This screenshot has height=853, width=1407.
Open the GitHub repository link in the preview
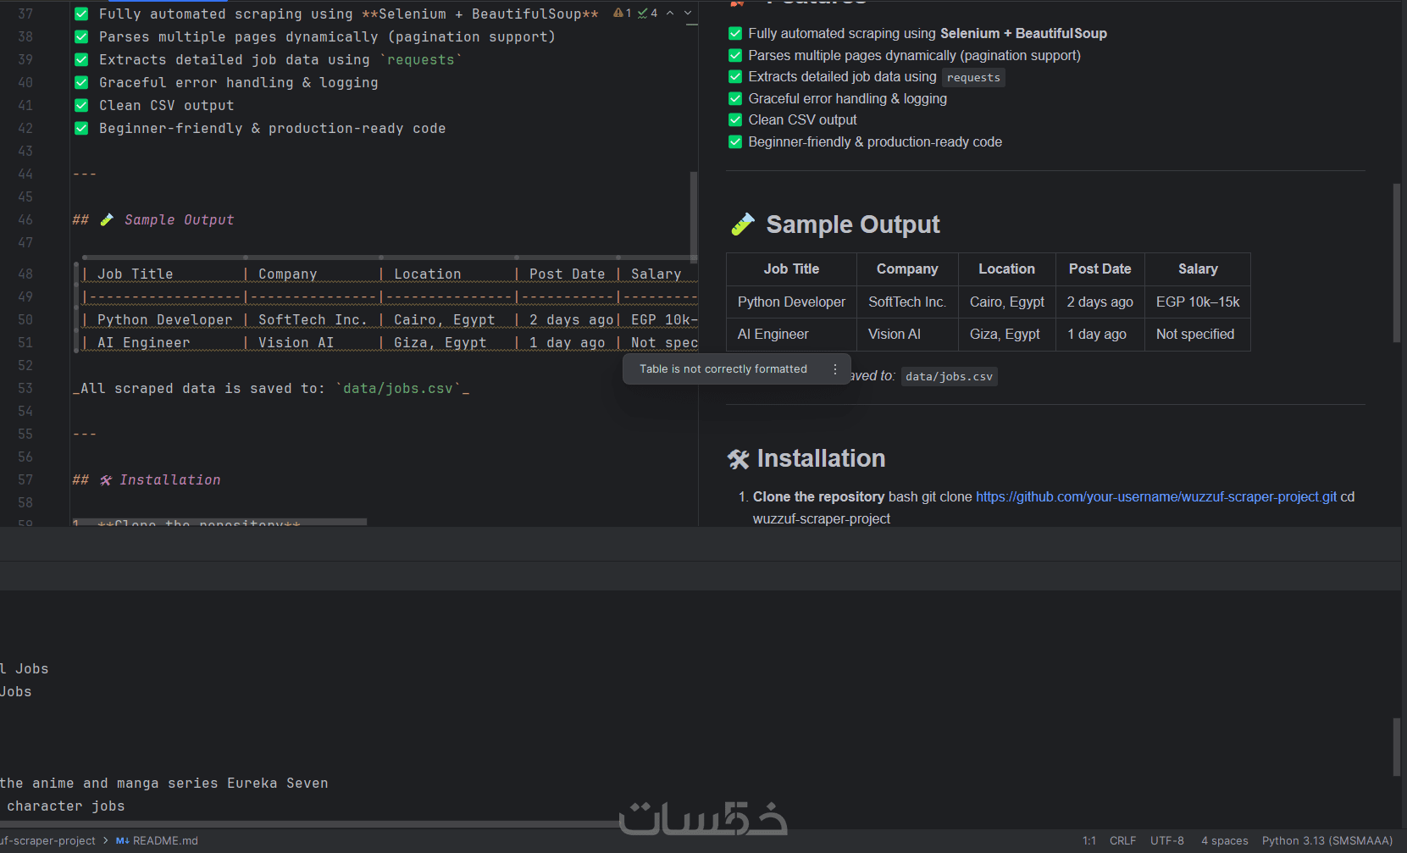pyautogui.click(x=1156, y=497)
